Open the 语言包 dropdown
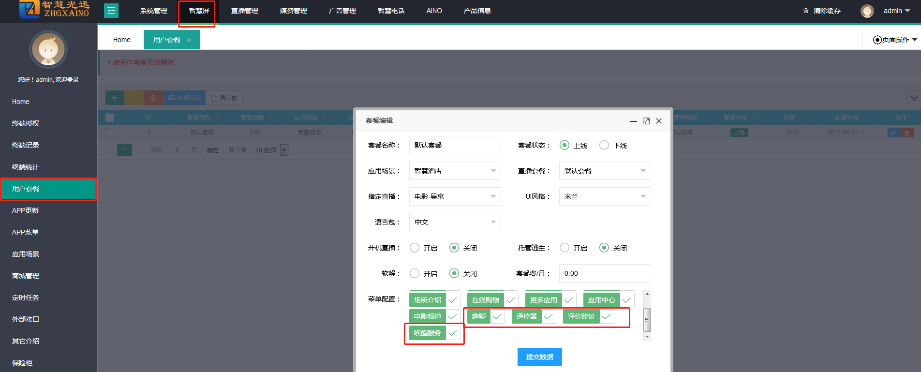The width and height of the screenshot is (921, 372). pos(455,222)
